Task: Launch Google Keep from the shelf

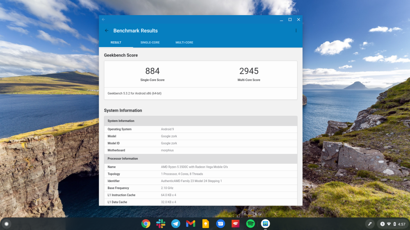Action: [x=205, y=224]
